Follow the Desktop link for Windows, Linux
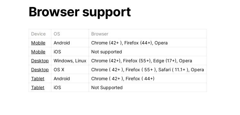The width and height of the screenshot is (240, 115). point(40,61)
